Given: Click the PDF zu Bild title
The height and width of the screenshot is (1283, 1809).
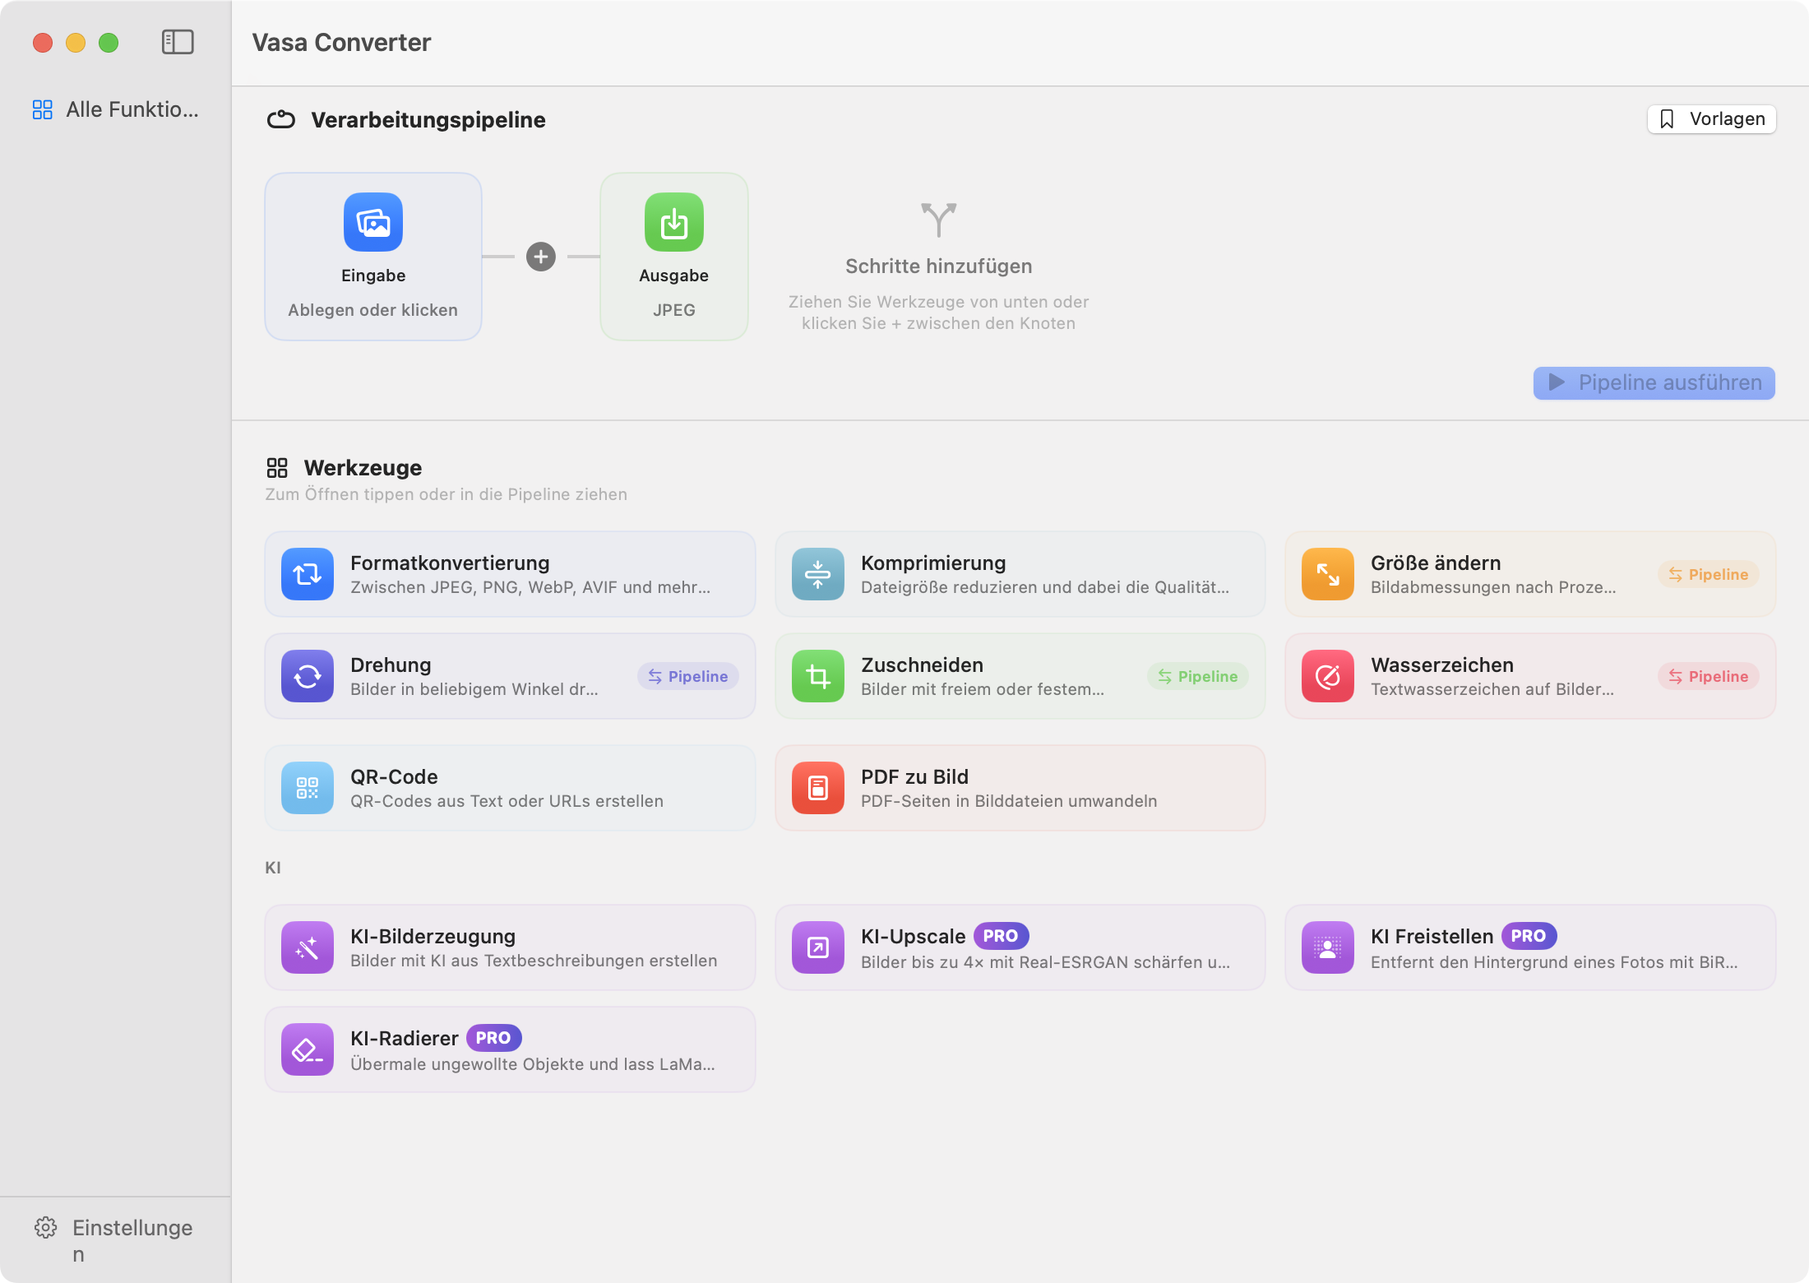Looking at the screenshot, I should (x=914, y=776).
